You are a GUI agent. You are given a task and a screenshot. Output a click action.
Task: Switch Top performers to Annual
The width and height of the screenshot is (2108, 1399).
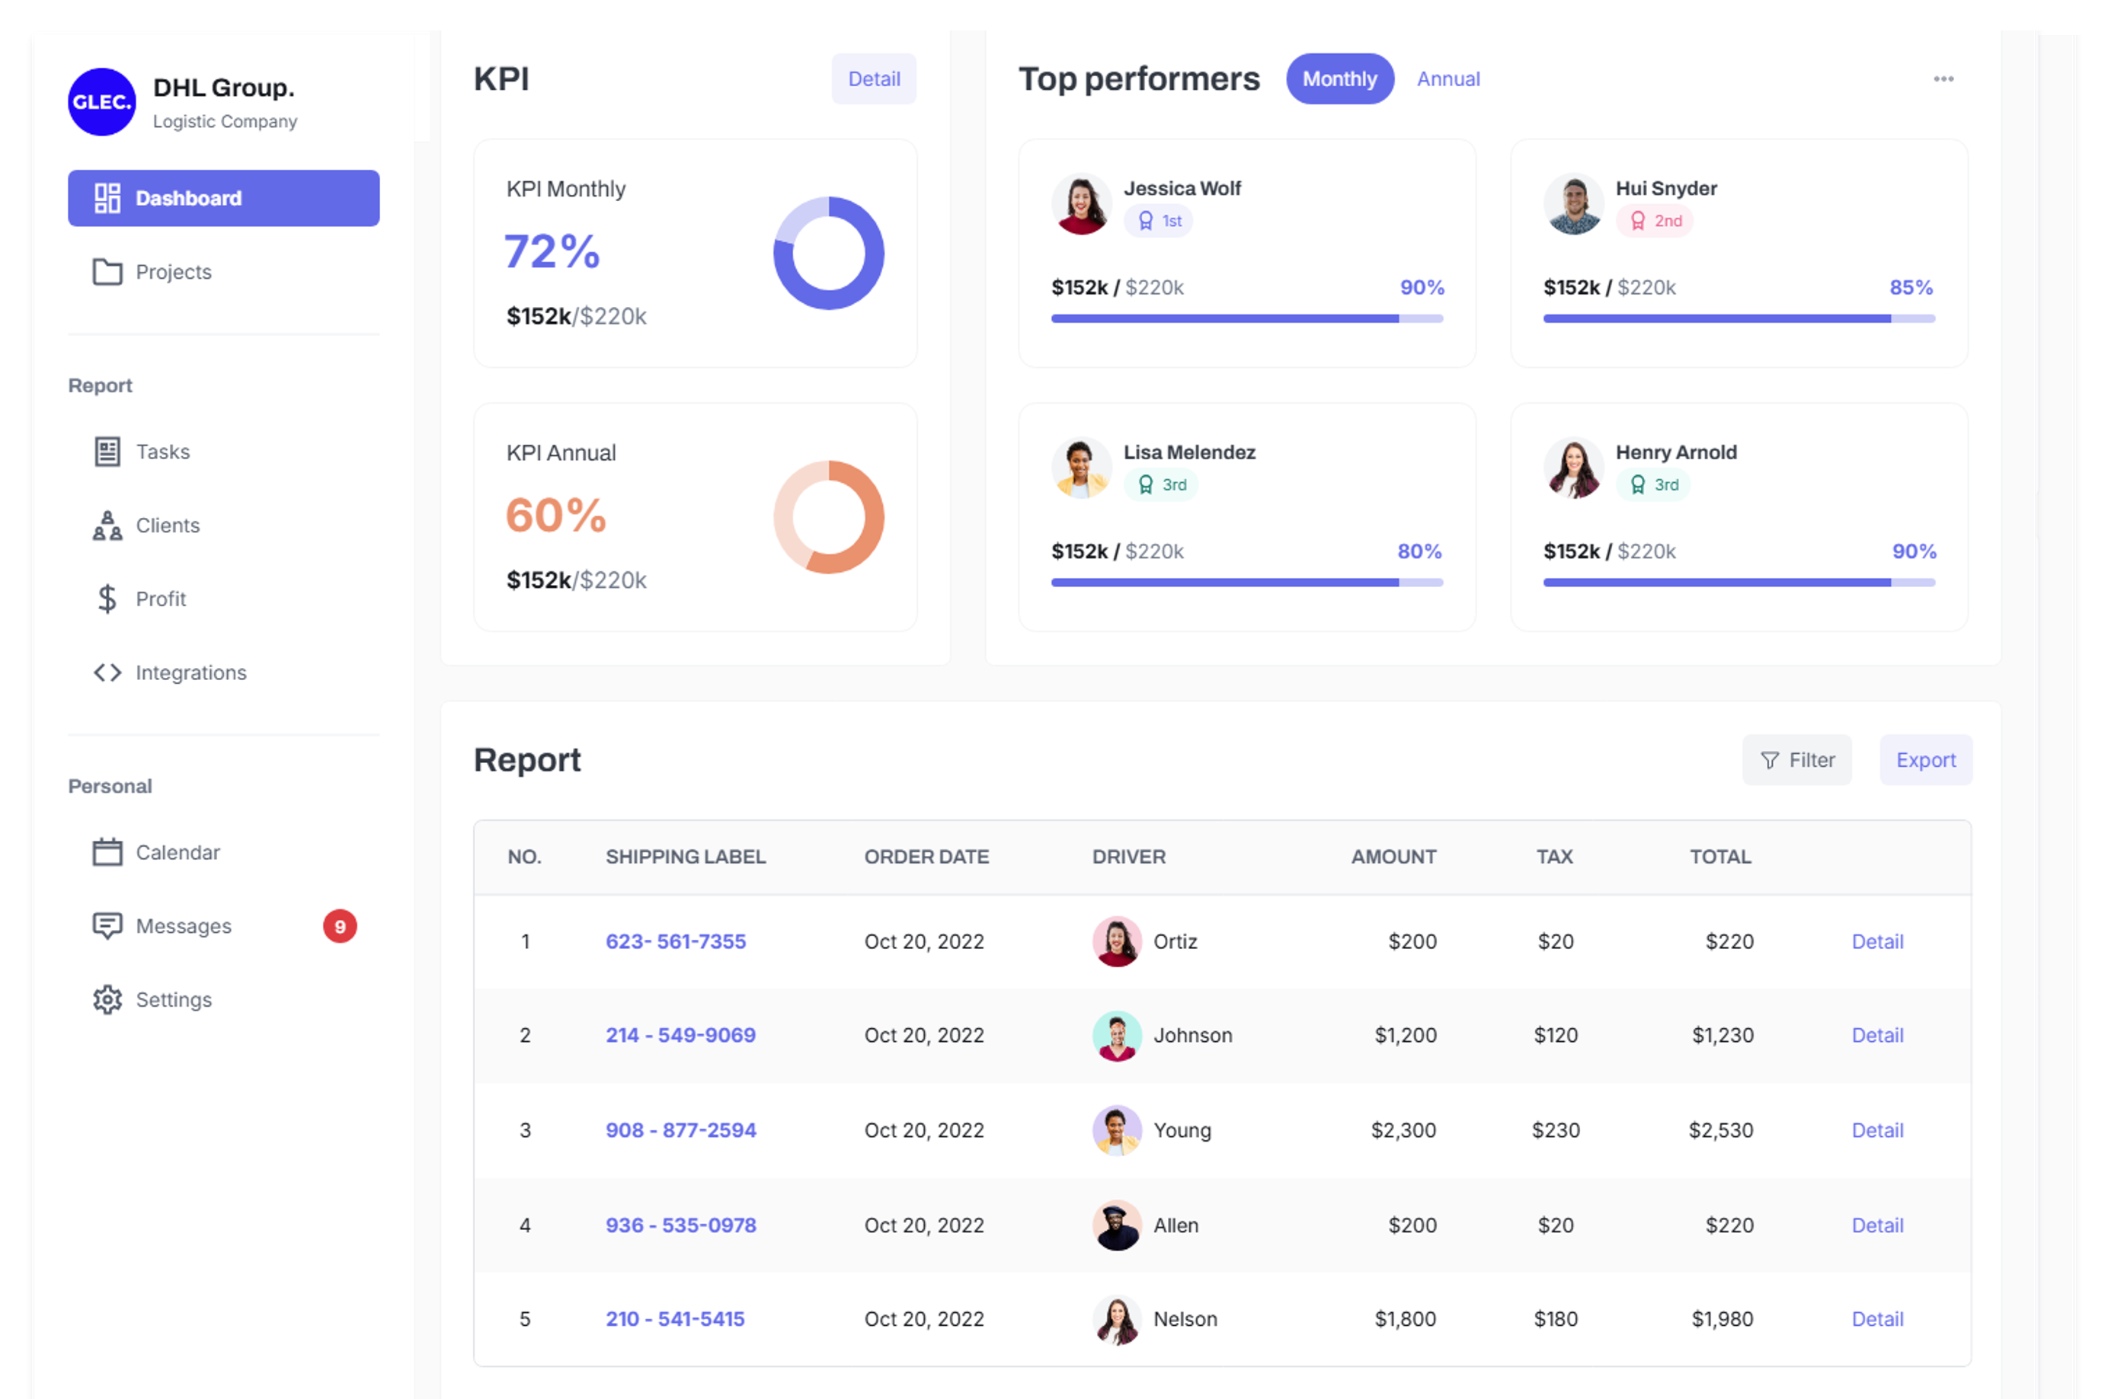1447,78
